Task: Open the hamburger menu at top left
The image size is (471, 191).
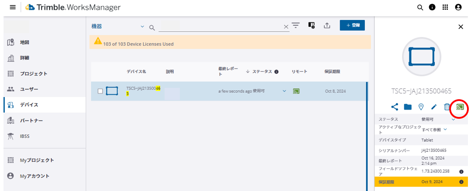Action: point(13,7)
